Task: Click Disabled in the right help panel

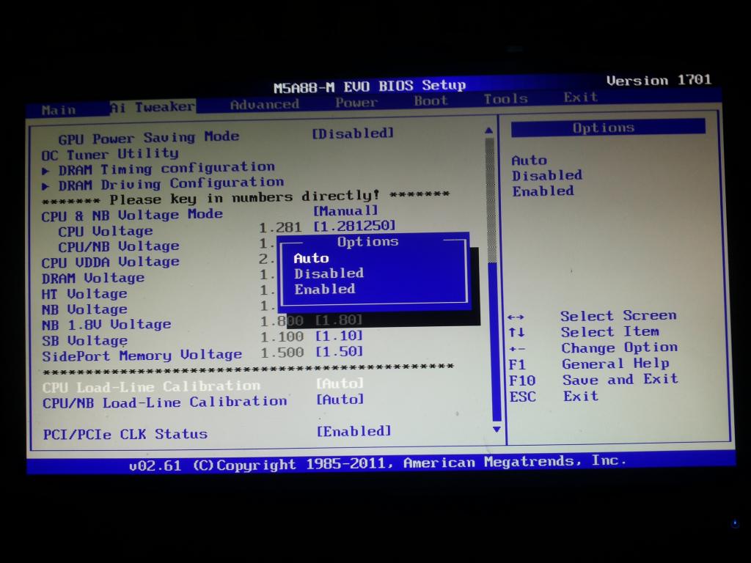Action: pos(547,176)
